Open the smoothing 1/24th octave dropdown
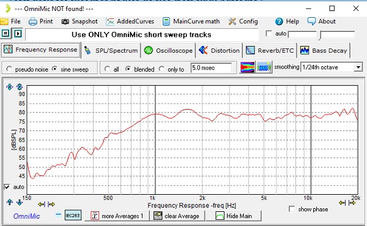Image resolution: width=367 pixels, height=226 pixels. tap(358, 67)
